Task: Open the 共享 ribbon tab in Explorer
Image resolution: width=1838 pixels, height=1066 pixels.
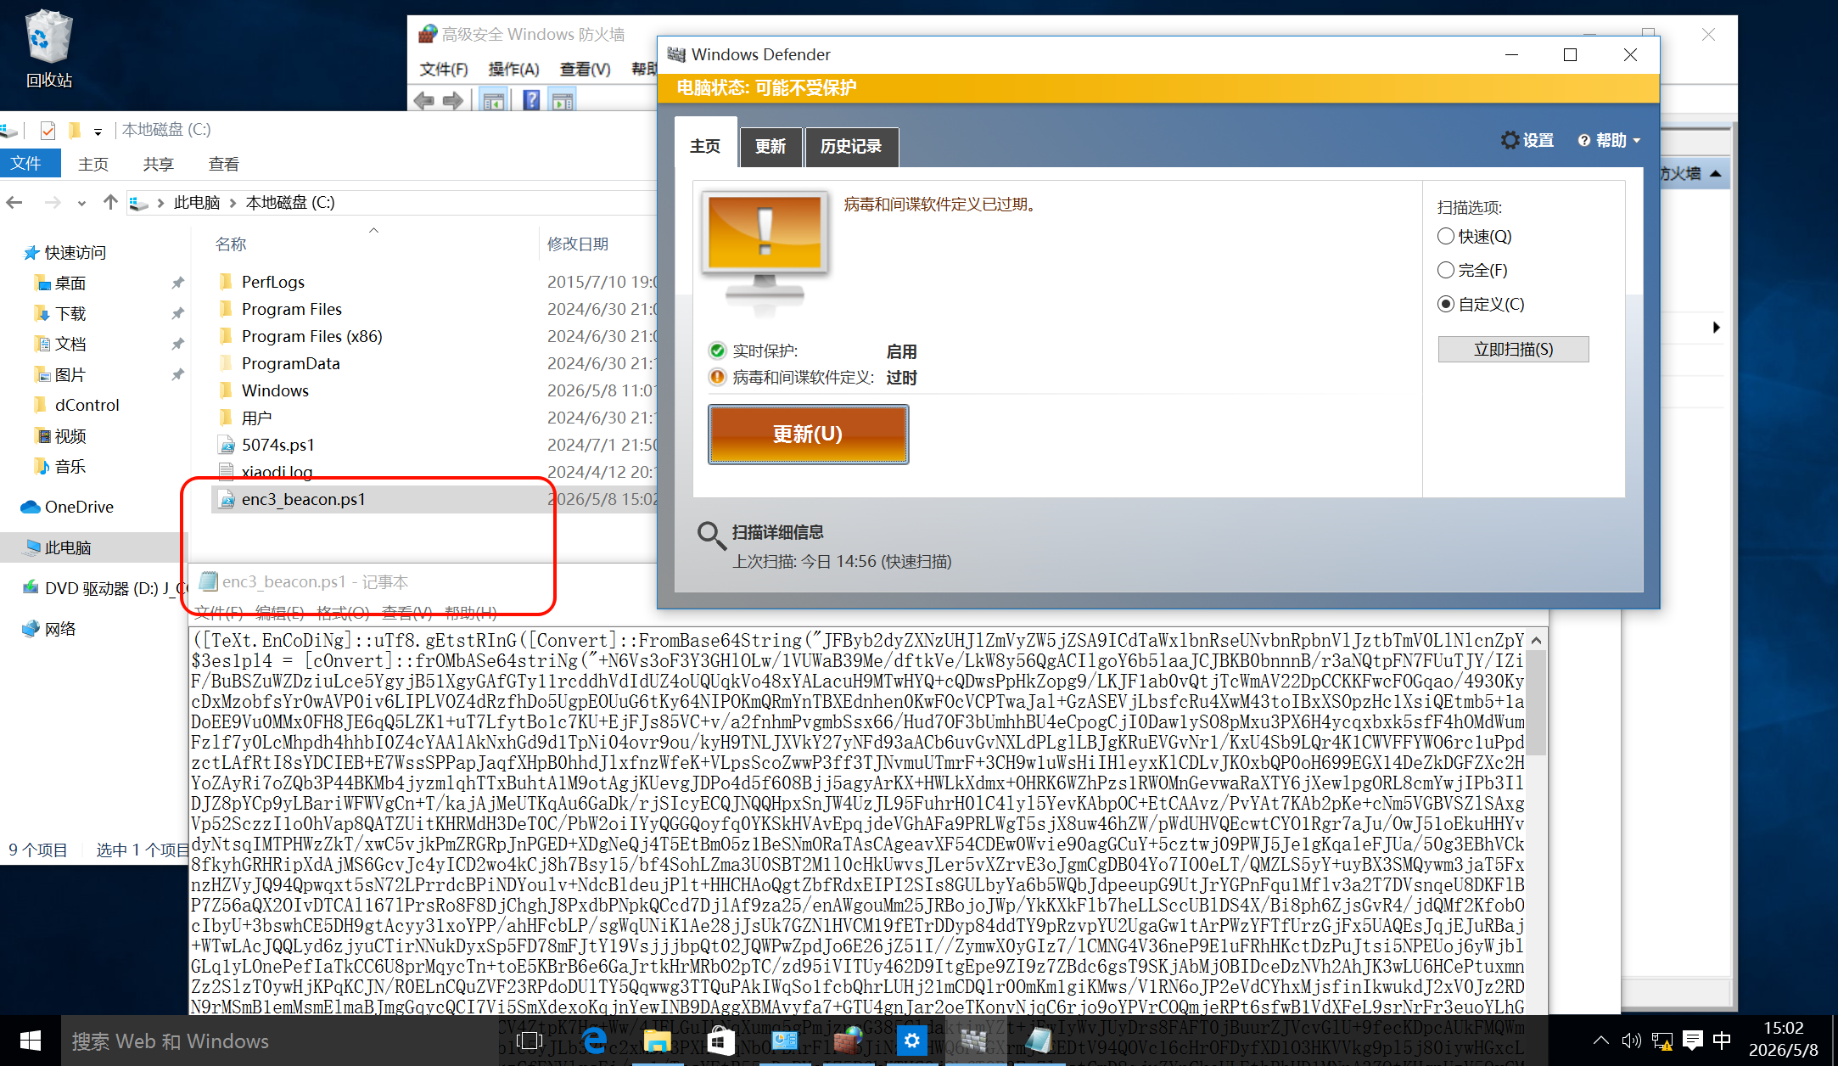Action: [159, 164]
